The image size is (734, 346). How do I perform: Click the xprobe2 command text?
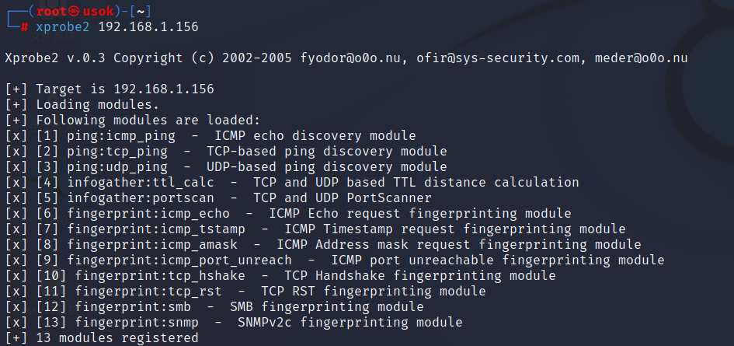pyautogui.click(x=63, y=27)
